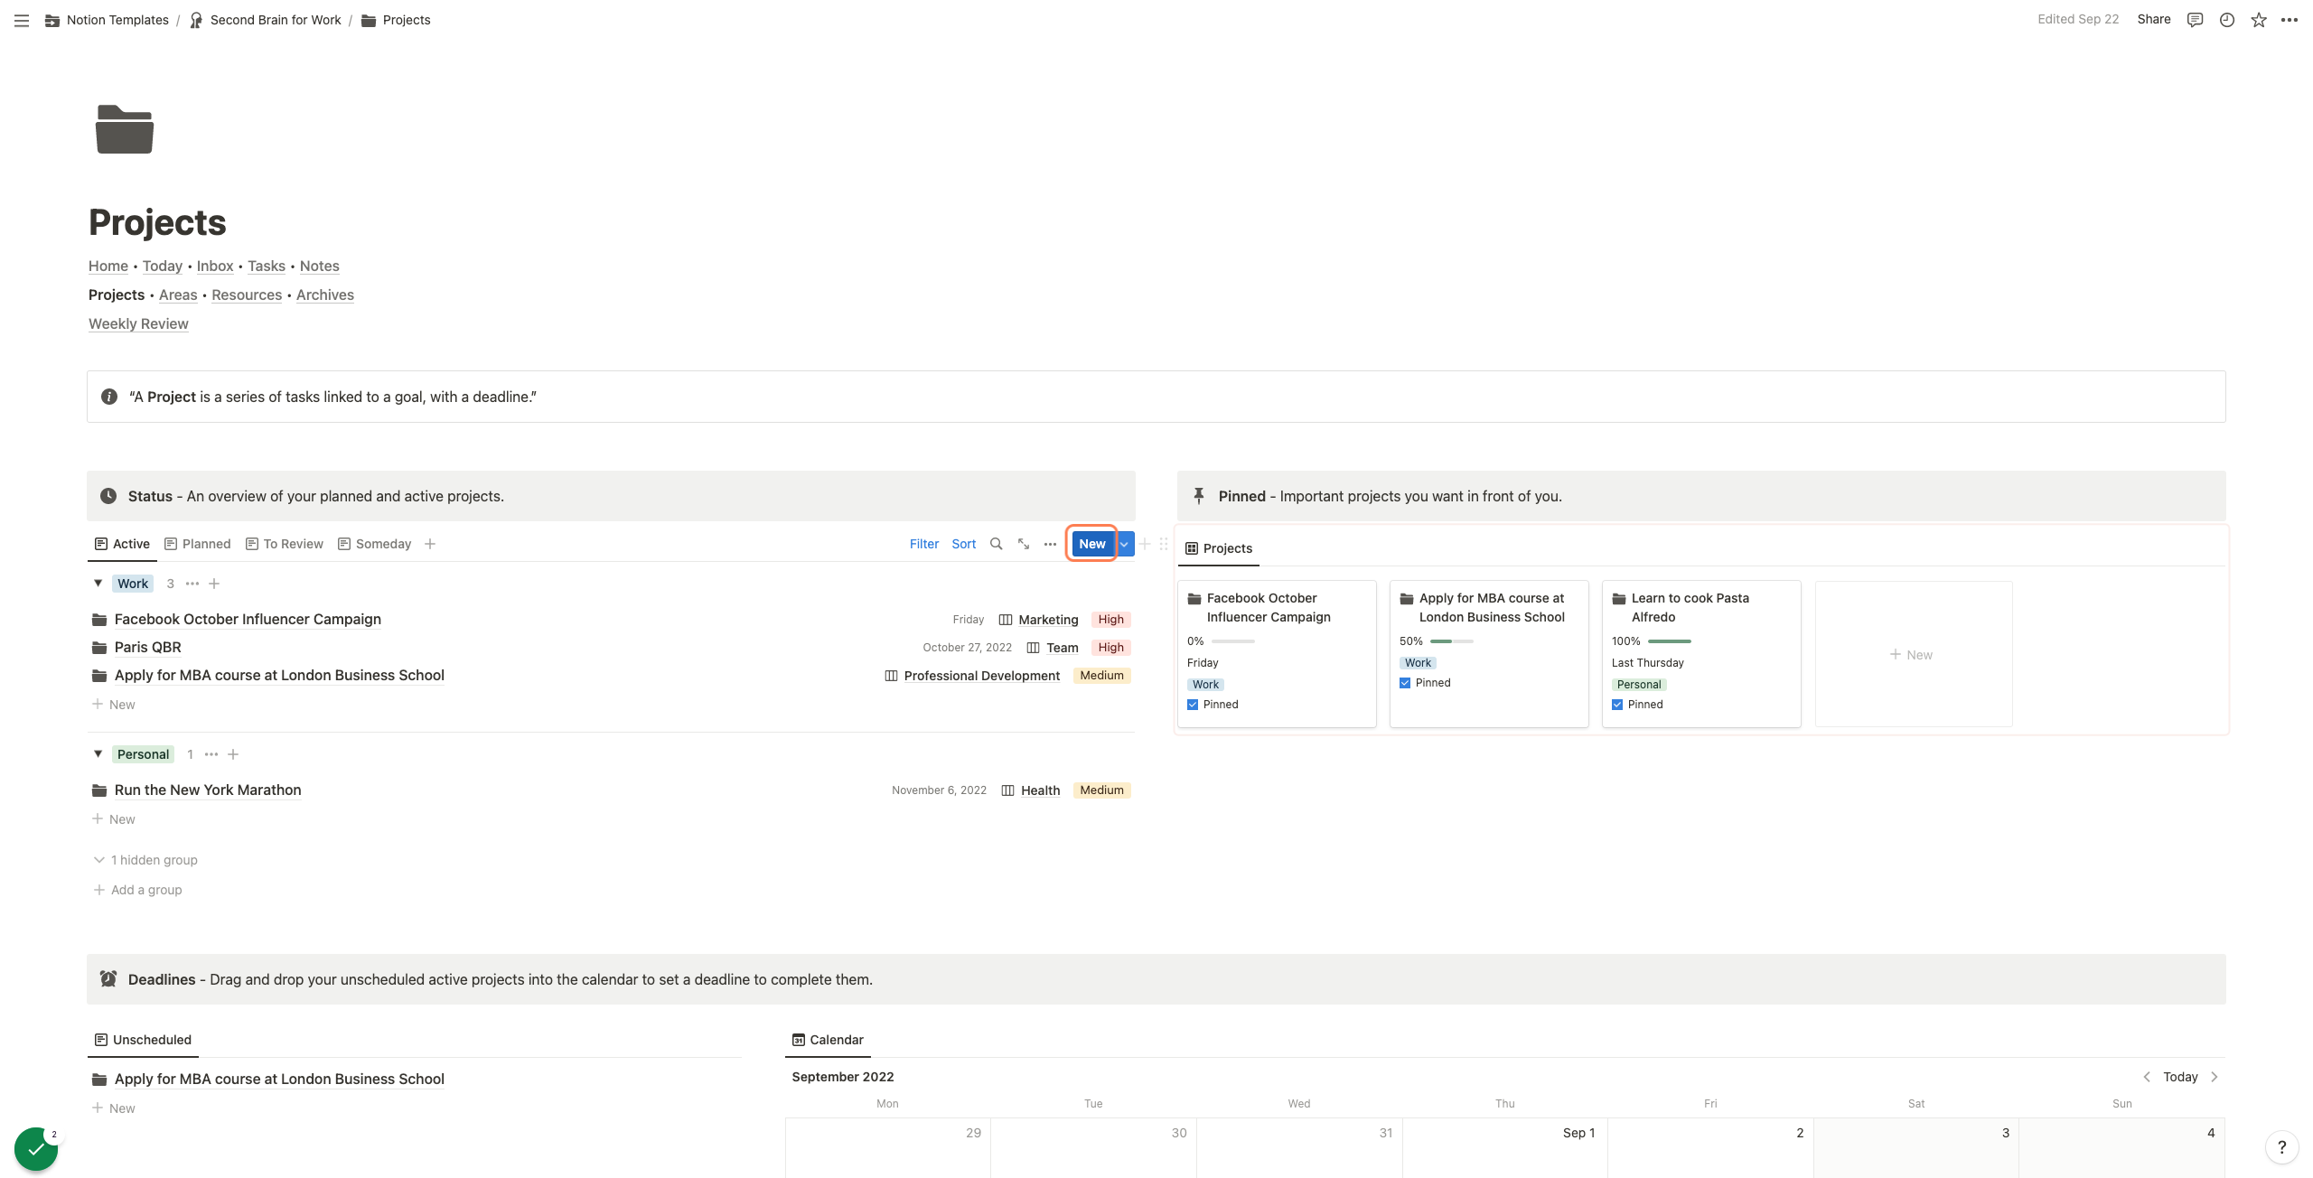
Task: Jump to Today in calendar
Action: (2180, 1077)
